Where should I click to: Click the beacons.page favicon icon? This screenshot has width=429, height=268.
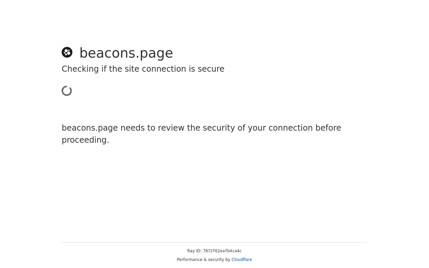pos(67,52)
